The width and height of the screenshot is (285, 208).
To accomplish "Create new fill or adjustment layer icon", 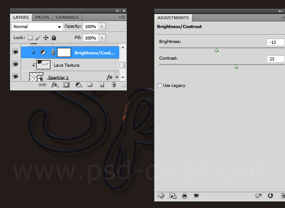I will click(x=78, y=85).
